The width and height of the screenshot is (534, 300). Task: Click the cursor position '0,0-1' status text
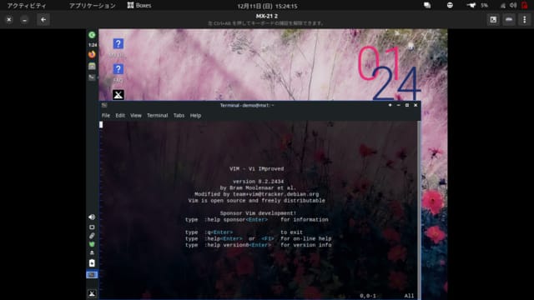[368, 296]
